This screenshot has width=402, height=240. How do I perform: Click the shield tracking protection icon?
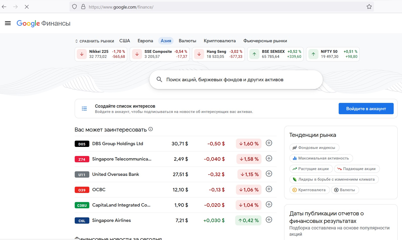pyautogui.click(x=74, y=7)
